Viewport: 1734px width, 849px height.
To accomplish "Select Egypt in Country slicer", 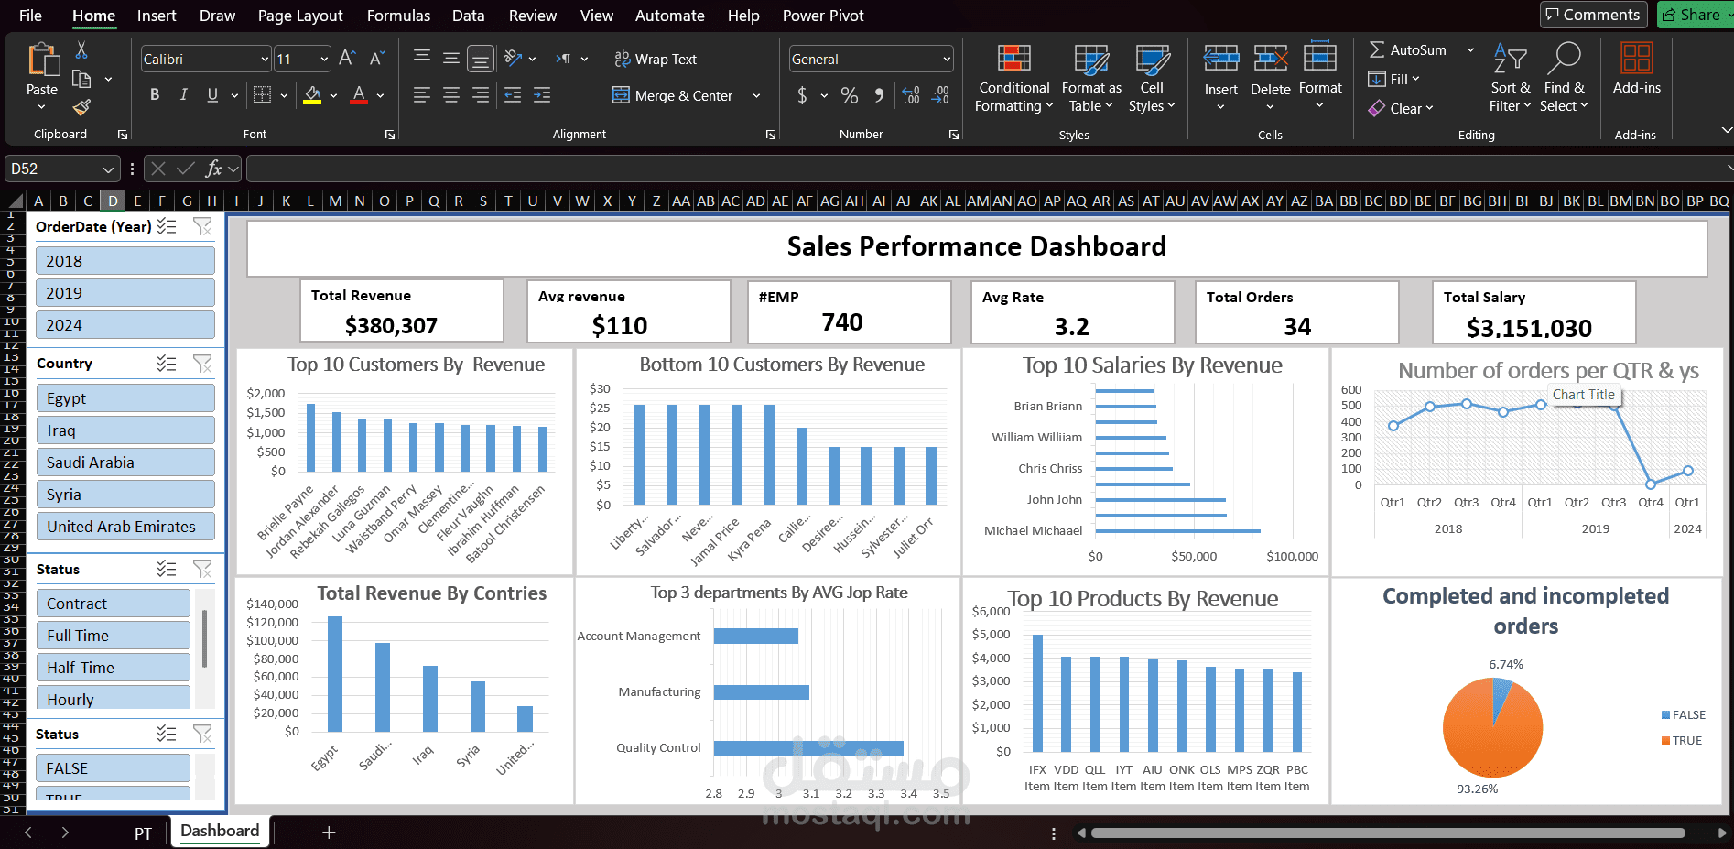I will click(125, 398).
